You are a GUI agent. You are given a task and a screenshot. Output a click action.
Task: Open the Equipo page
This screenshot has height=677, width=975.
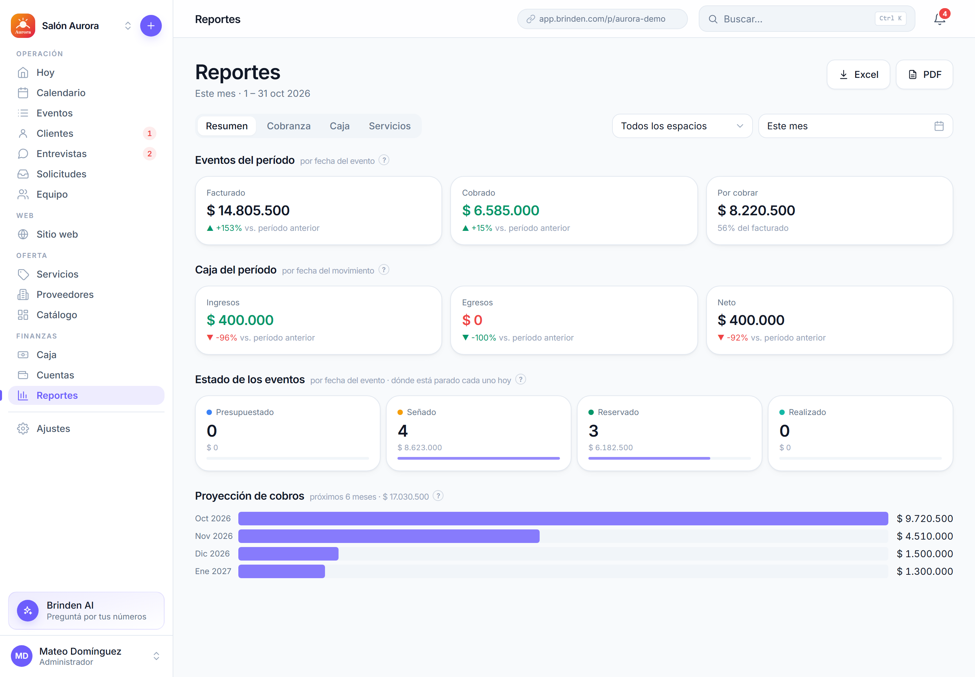coord(86,195)
